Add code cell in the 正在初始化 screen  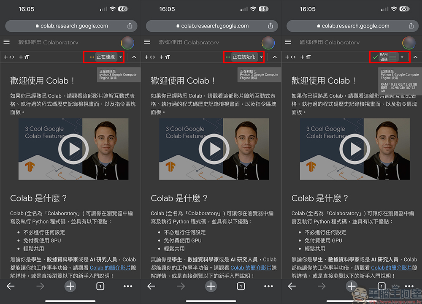(x=150, y=57)
